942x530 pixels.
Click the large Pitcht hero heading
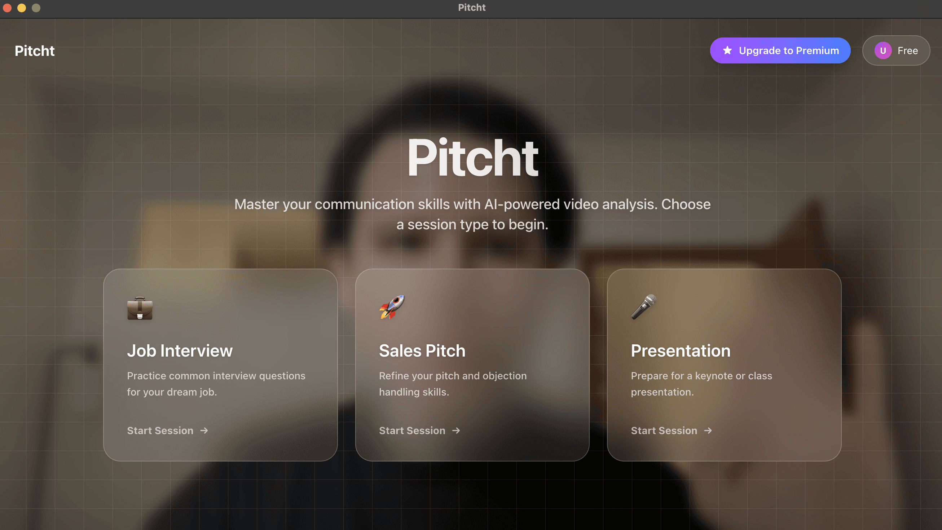pos(472,158)
